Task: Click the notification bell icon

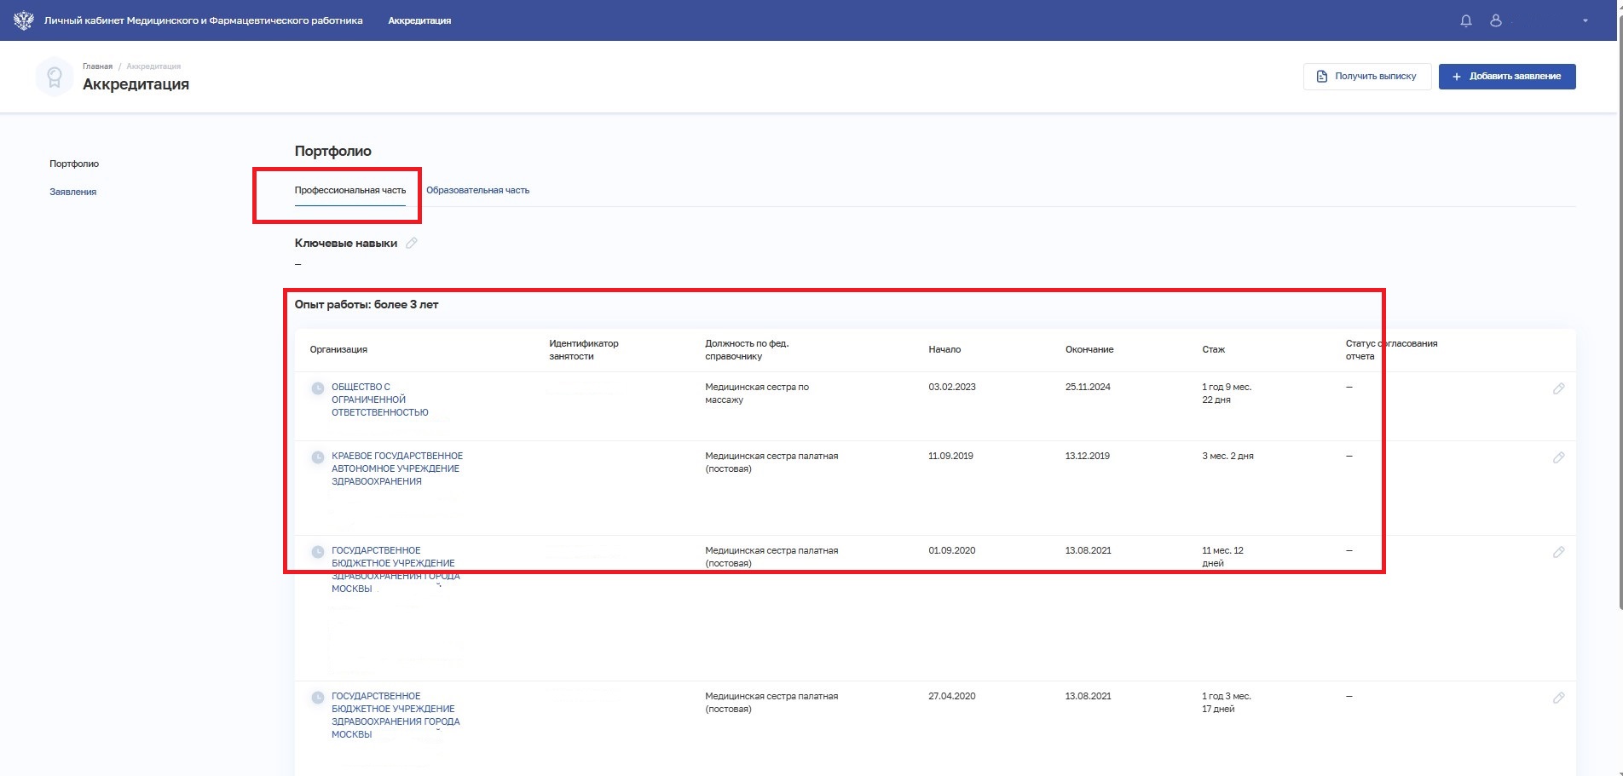Action: coord(1466,20)
